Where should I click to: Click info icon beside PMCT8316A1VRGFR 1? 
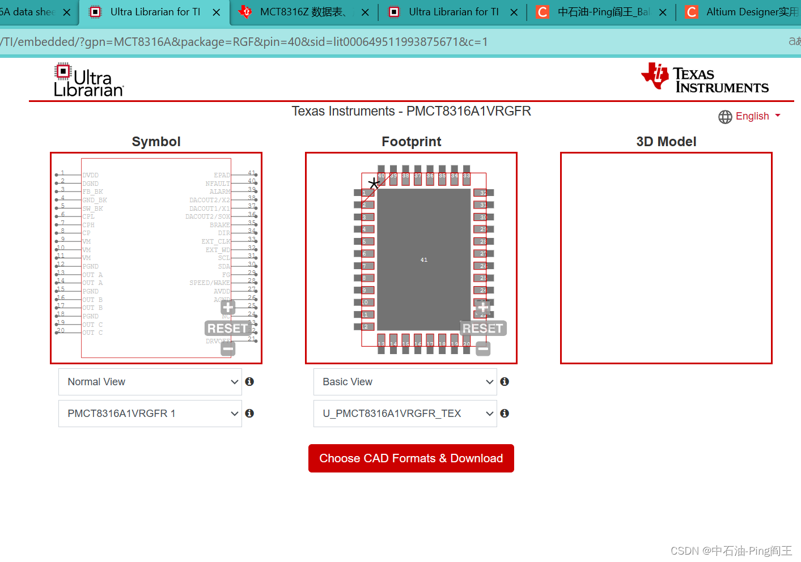pyautogui.click(x=249, y=414)
